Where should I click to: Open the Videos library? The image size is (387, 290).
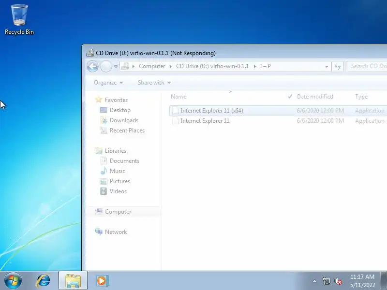118,191
